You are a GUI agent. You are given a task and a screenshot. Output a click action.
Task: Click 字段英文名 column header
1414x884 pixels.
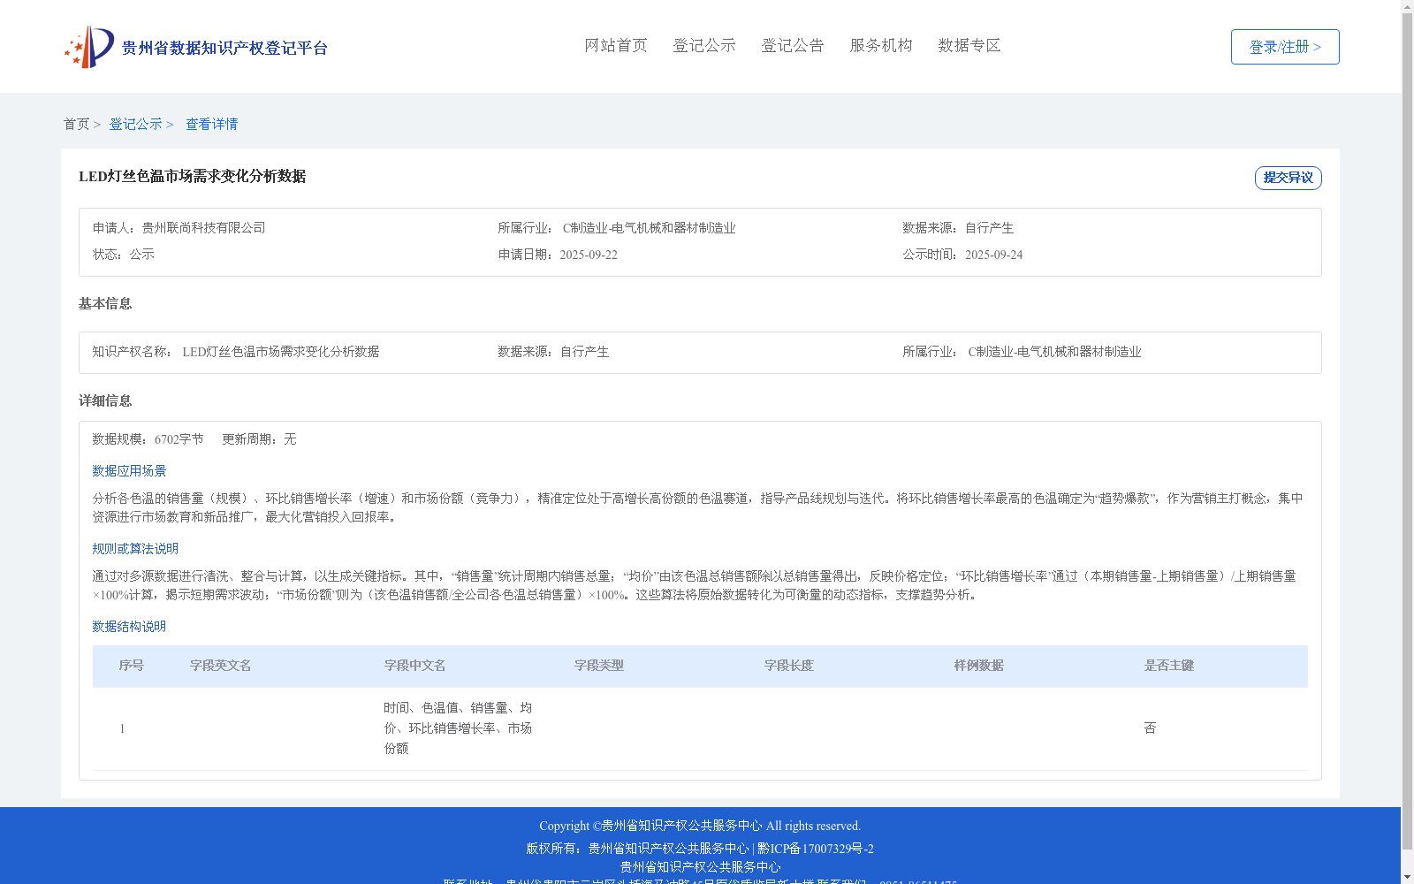coord(221,666)
